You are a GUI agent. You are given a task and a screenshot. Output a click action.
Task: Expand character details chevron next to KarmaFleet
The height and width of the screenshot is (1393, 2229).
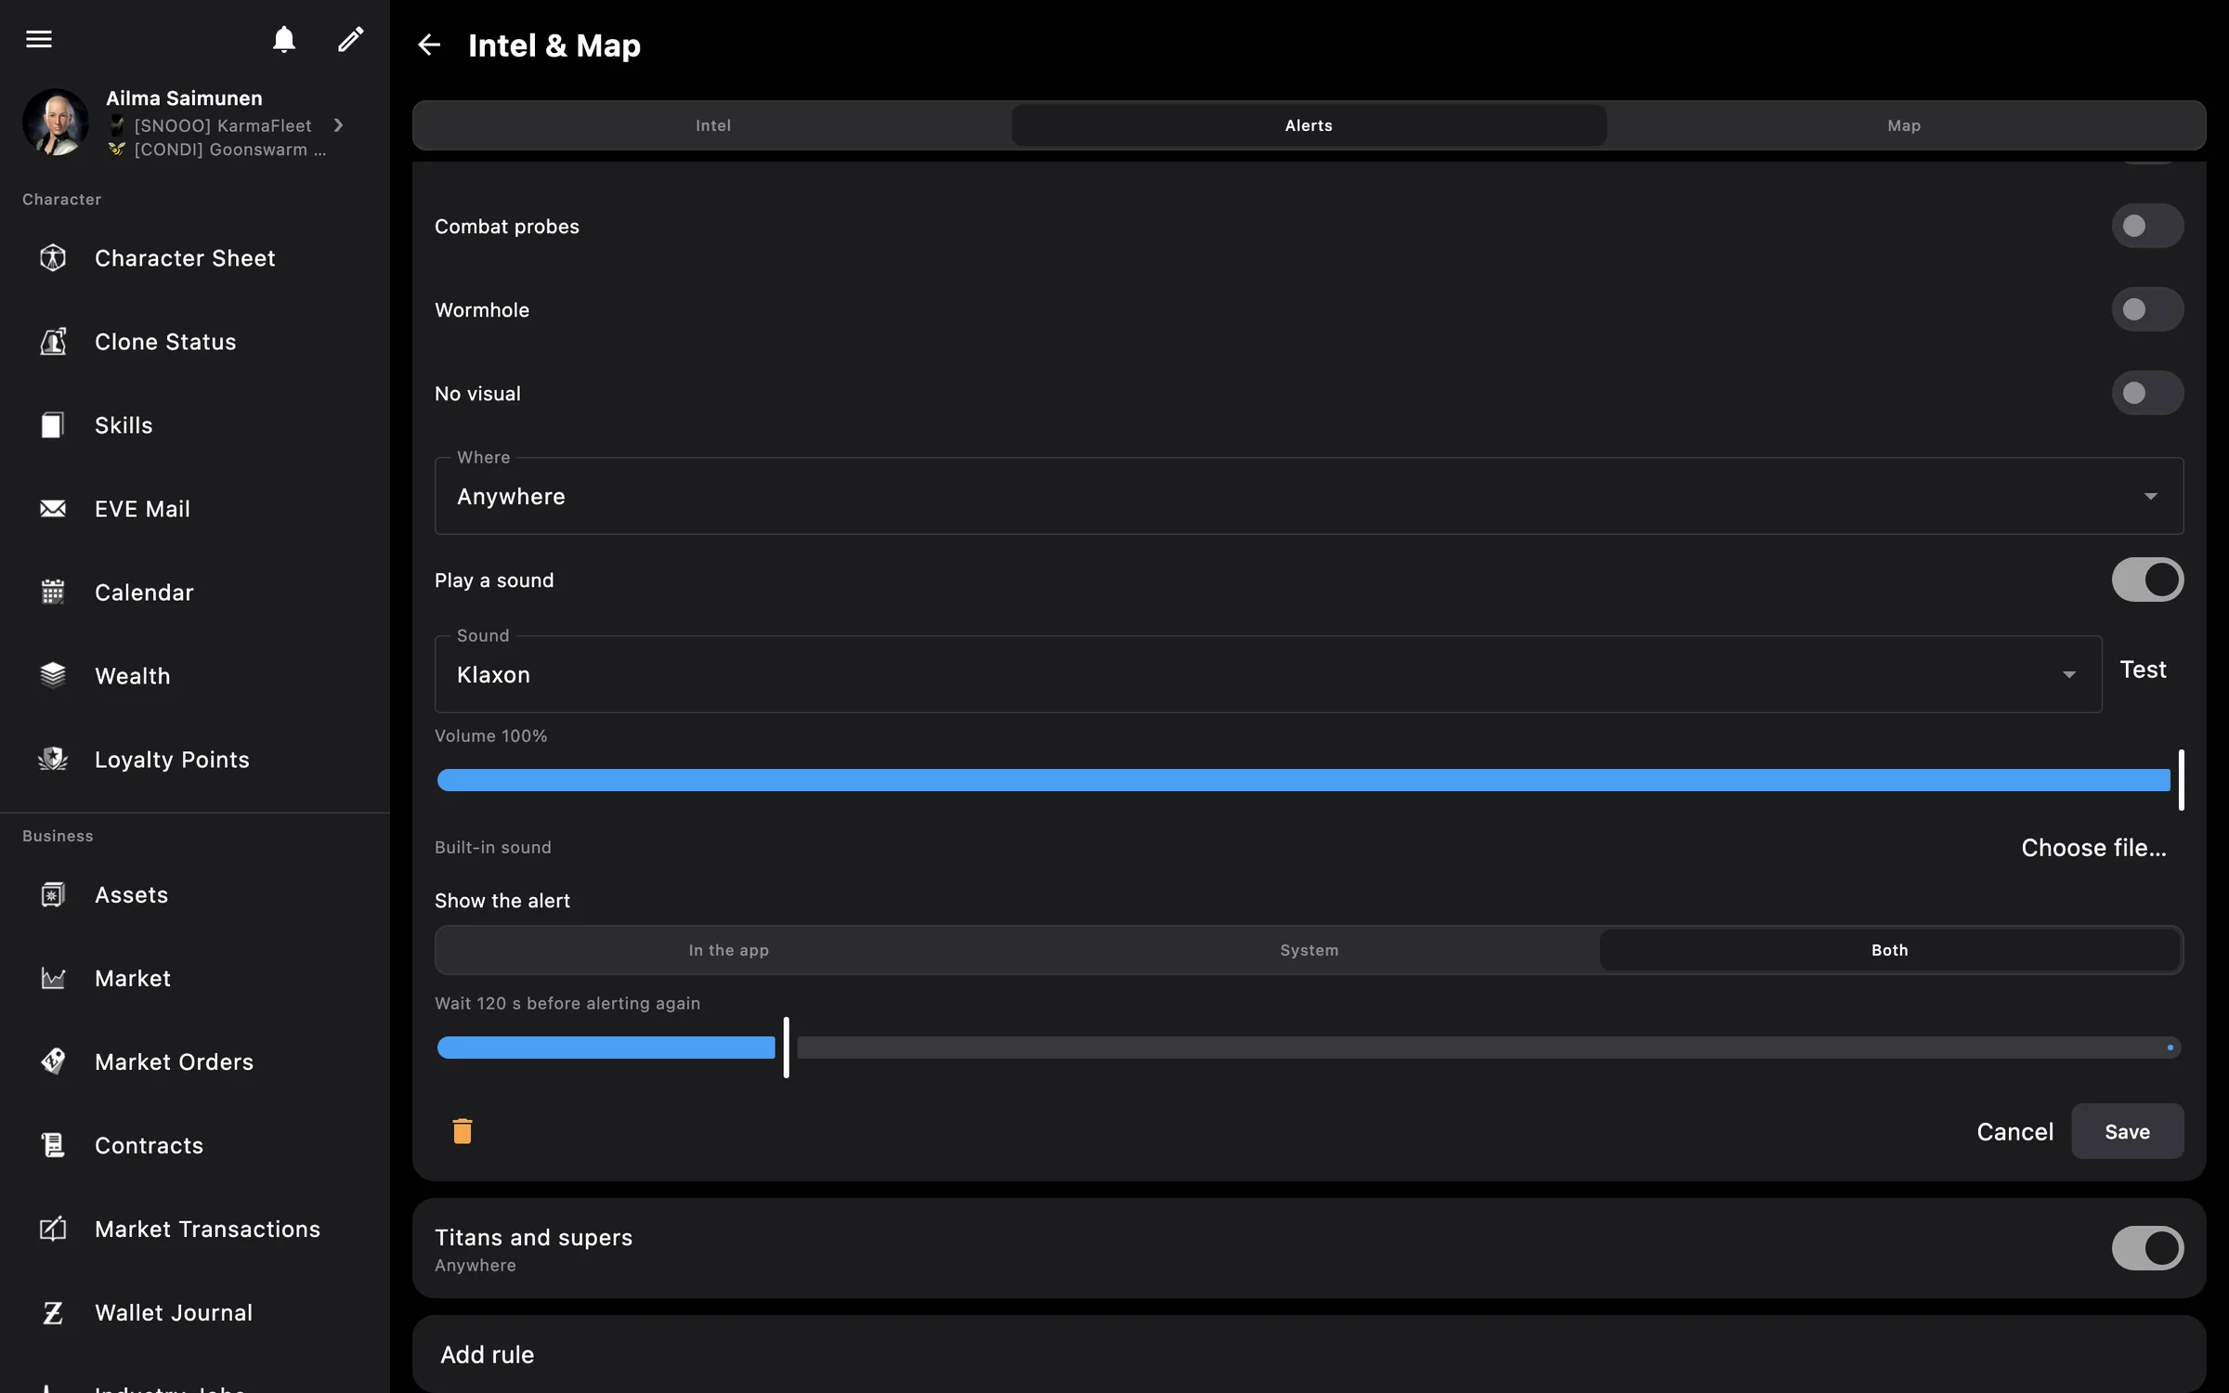coord(339,124)
